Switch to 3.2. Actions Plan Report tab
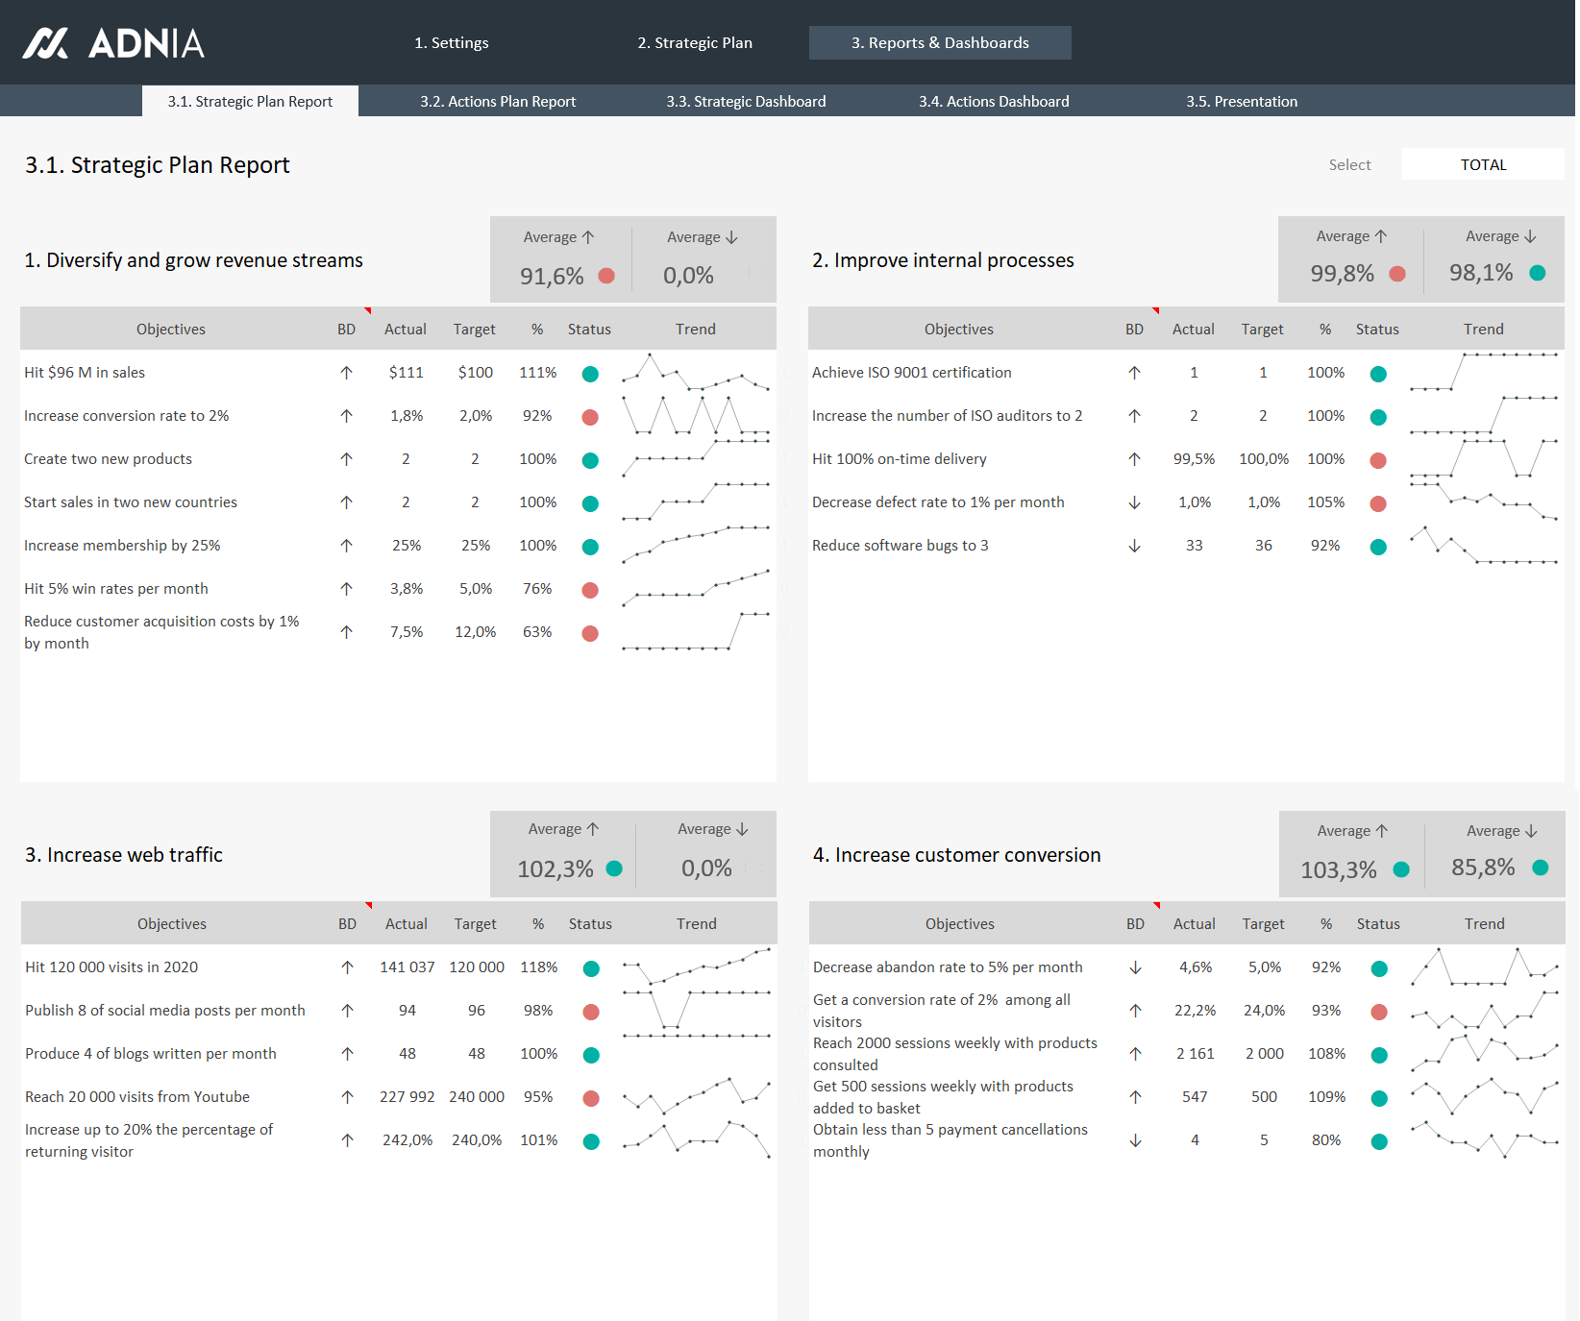The height and width of the screenshot is (1321, 1580). point(498,102)
